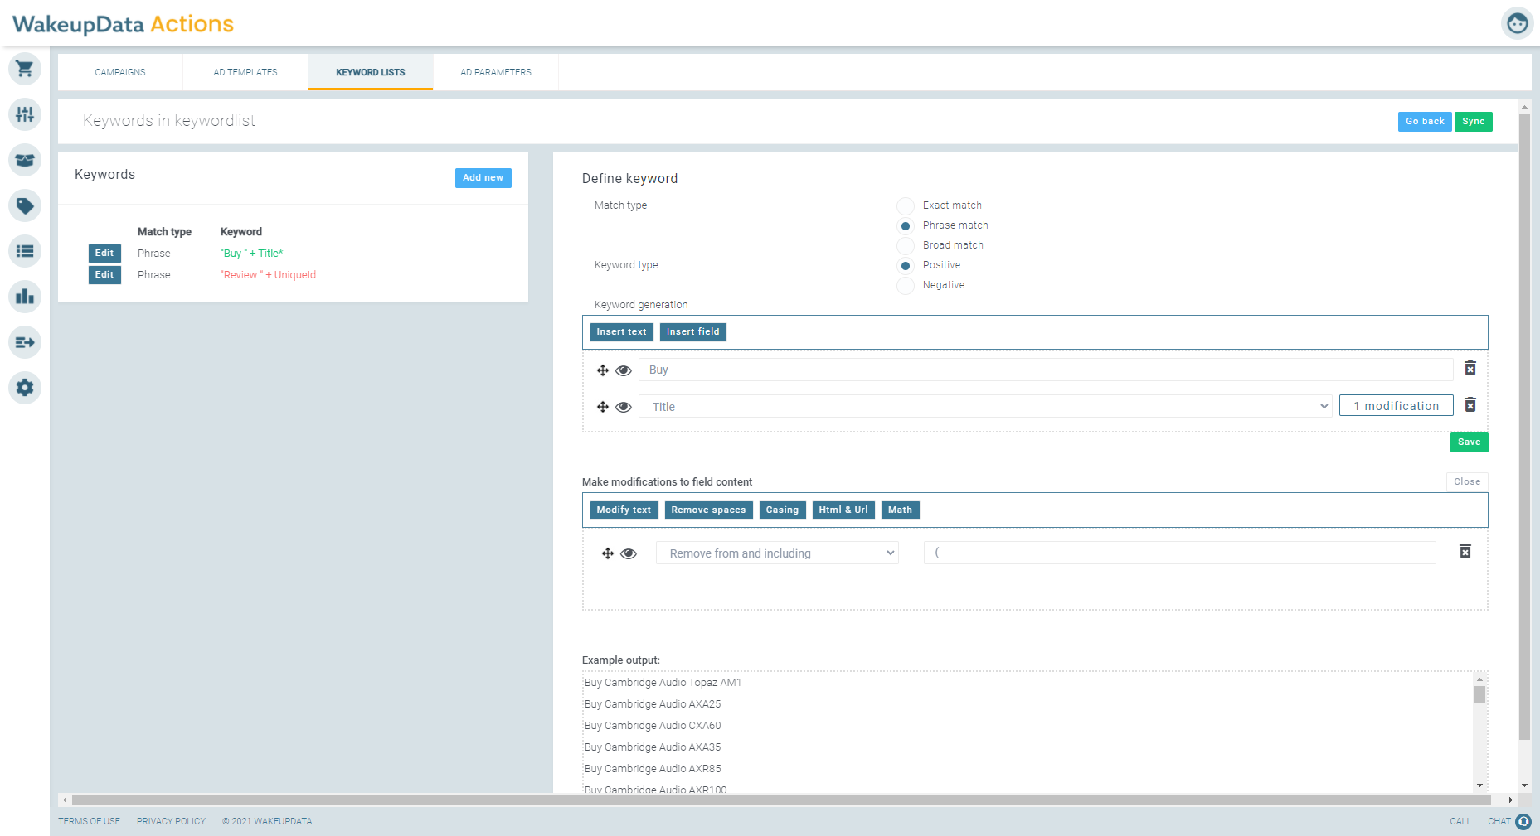Select Phrase match radio button
The width and height of the screenshot is (1540, 836).
tap(906, 225)
